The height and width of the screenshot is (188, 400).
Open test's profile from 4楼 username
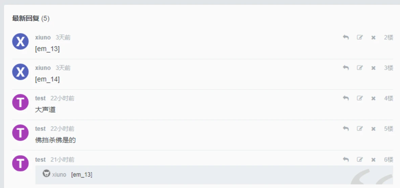[x=40, y=98]
